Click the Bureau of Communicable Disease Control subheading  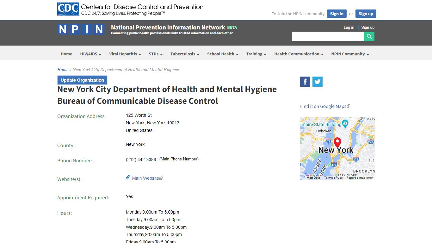pos(138,101)
